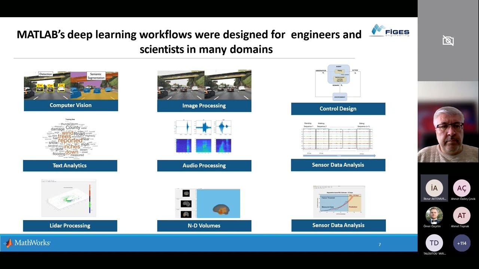Click the name İlknur AKTEMUR
Screen dimensions: 479x269
click(434, 199)
